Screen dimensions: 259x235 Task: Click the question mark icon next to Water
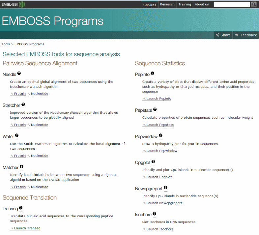[x=17, y=135]
